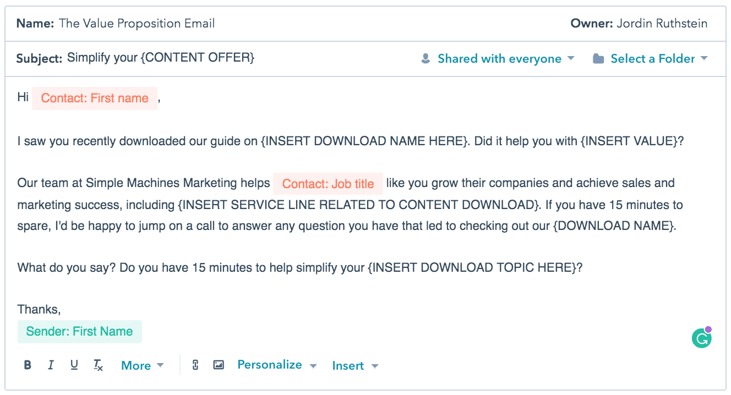Apply italic formatting
Viewport: 731px width, 395px height.
click(x=51, y=365)
